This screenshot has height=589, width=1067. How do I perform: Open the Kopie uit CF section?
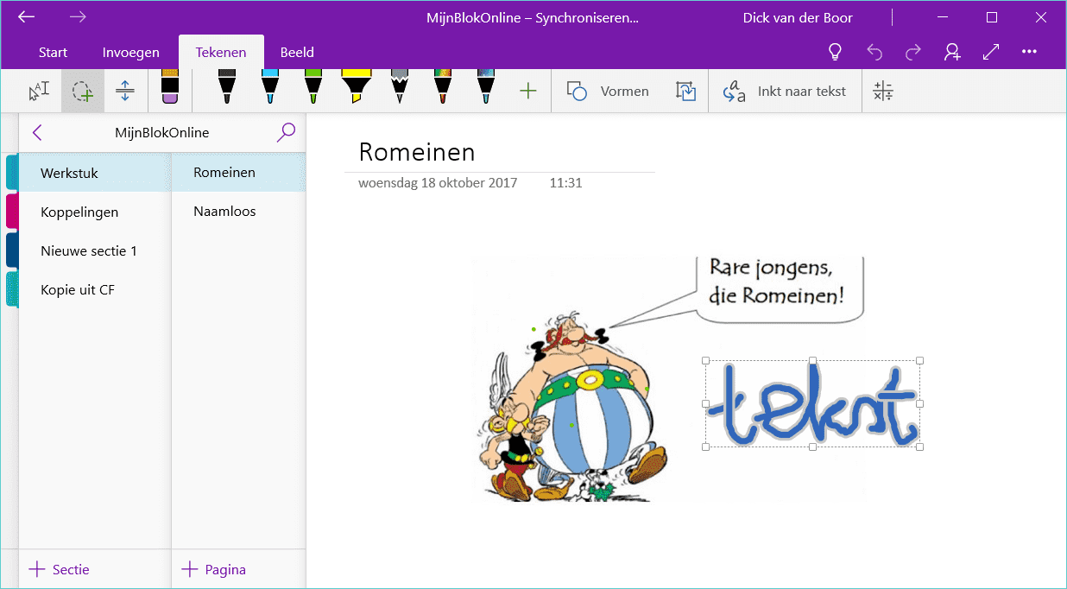[x=95, y=289]
